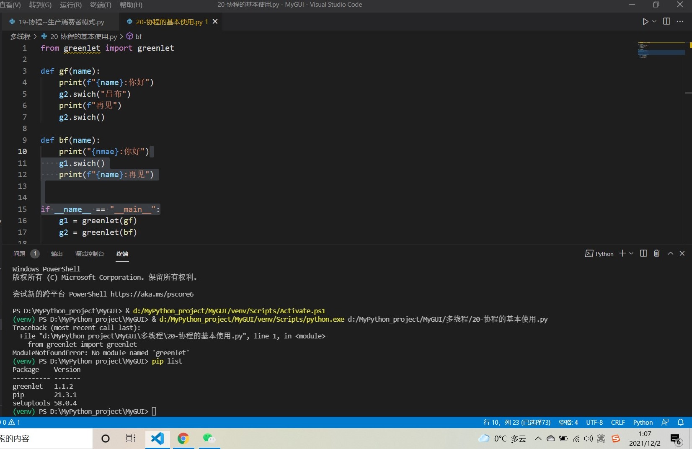Open notifications bell in status bar
Screen dimensions: 692x449
coord(681,422)
